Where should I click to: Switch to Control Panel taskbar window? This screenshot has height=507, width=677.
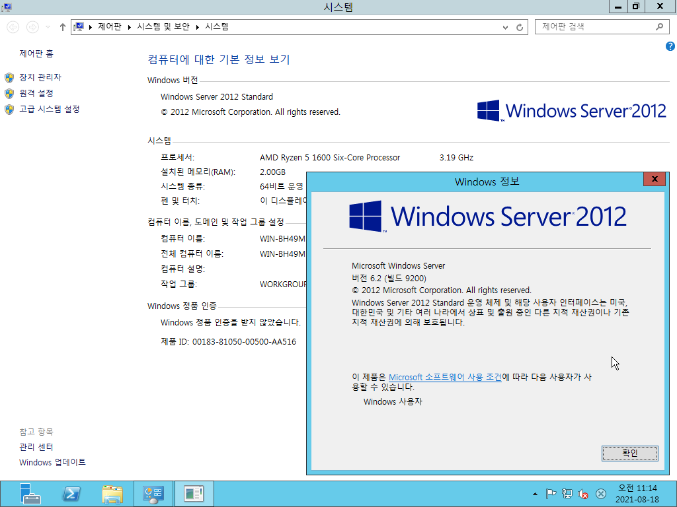(153, 494)
